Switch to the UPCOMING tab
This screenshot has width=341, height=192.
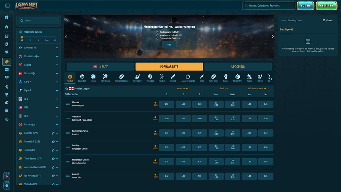(238, 67)
